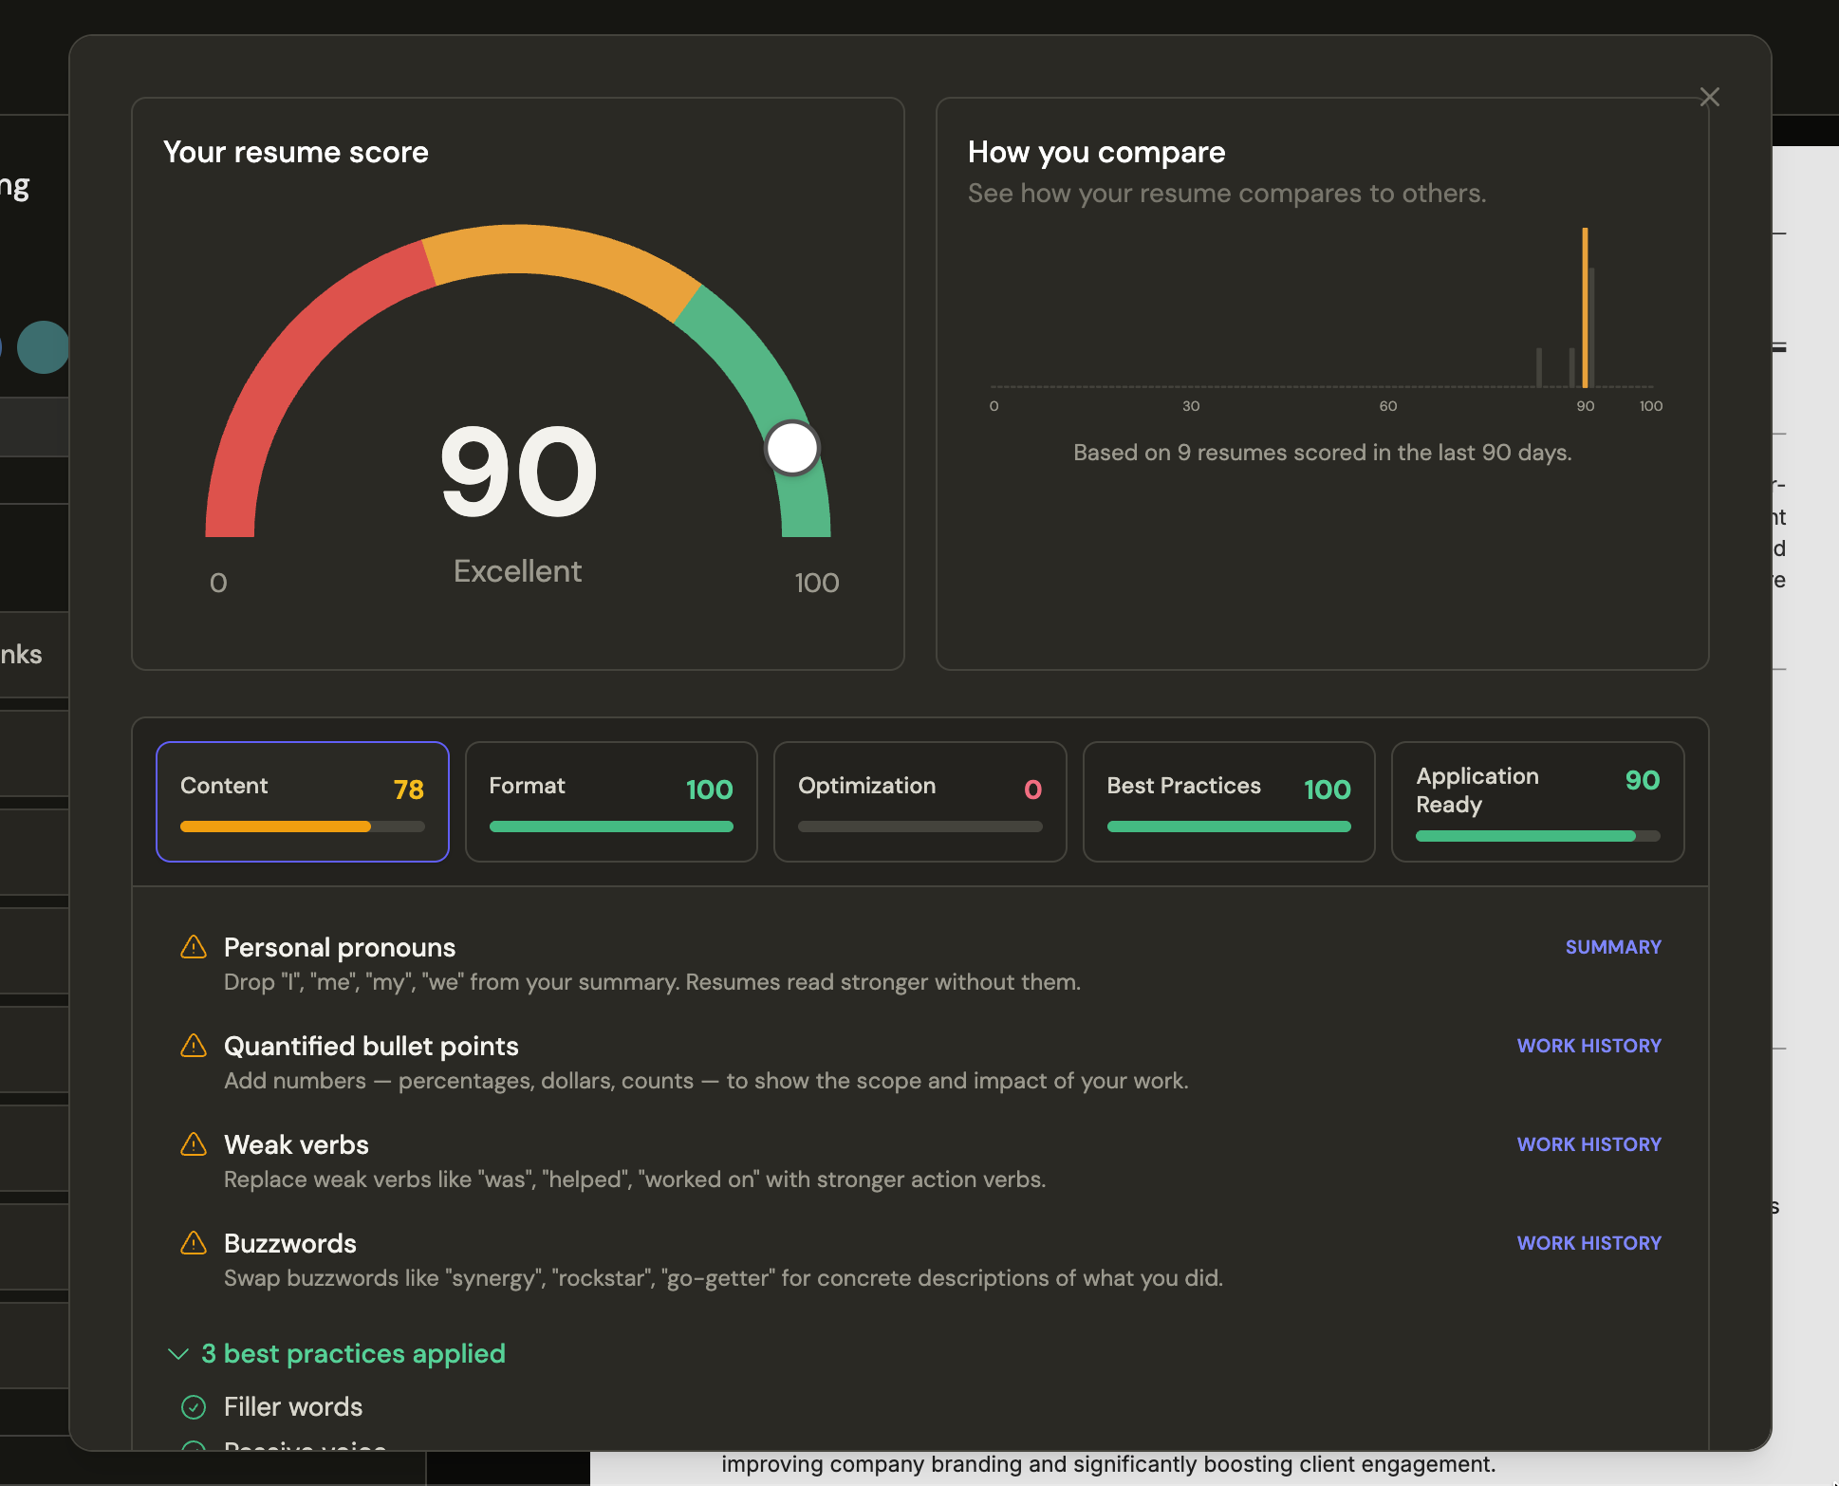Click the 'Your resume score' heading

296,152
